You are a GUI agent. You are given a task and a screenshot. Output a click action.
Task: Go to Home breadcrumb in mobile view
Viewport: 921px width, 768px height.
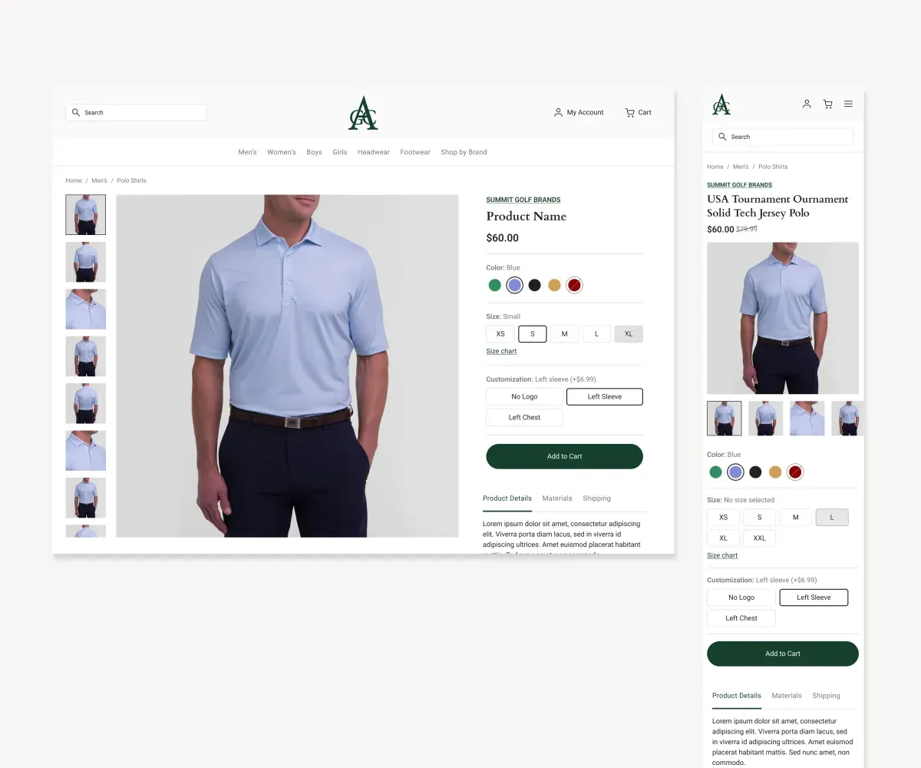click(x=715, y=167)
